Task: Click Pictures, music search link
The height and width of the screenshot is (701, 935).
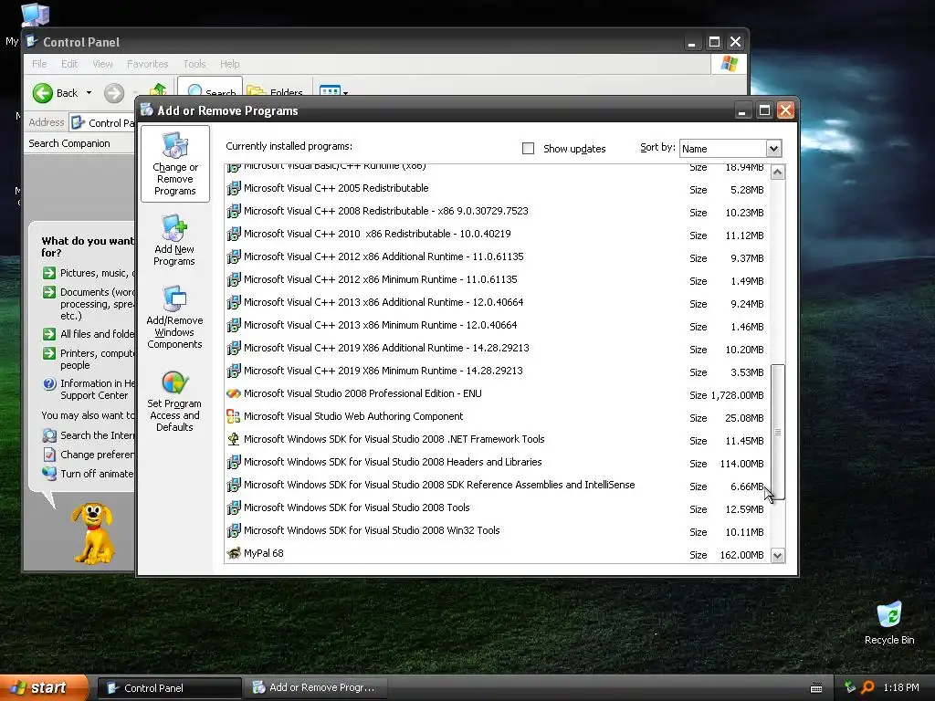Action: 89,273
